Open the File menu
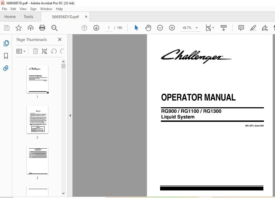 4,9
